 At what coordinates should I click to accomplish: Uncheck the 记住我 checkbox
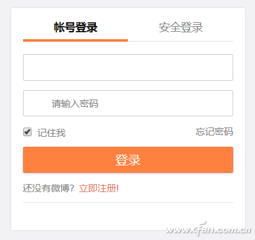click(x=27, y=132)
